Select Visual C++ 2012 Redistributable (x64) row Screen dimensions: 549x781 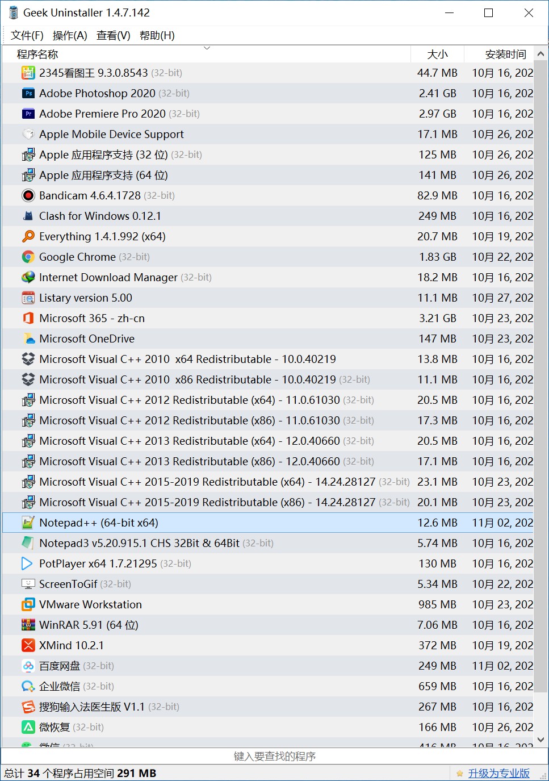tap(268, 400)
